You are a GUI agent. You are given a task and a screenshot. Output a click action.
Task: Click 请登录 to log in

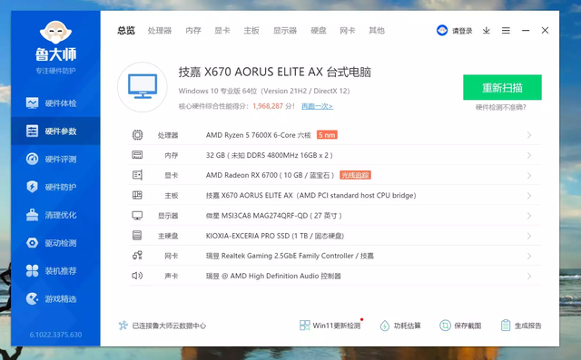point(462,31)
